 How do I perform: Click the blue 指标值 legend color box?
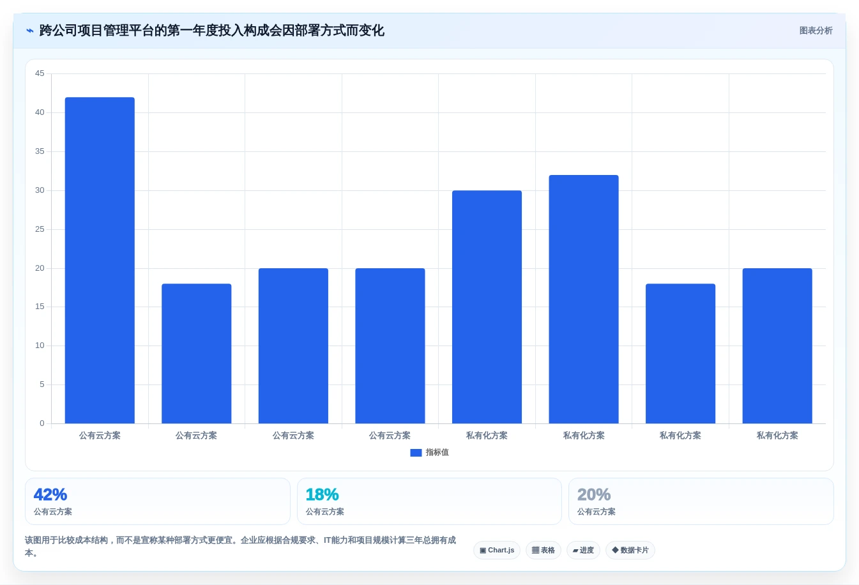(x=416, y=453)
